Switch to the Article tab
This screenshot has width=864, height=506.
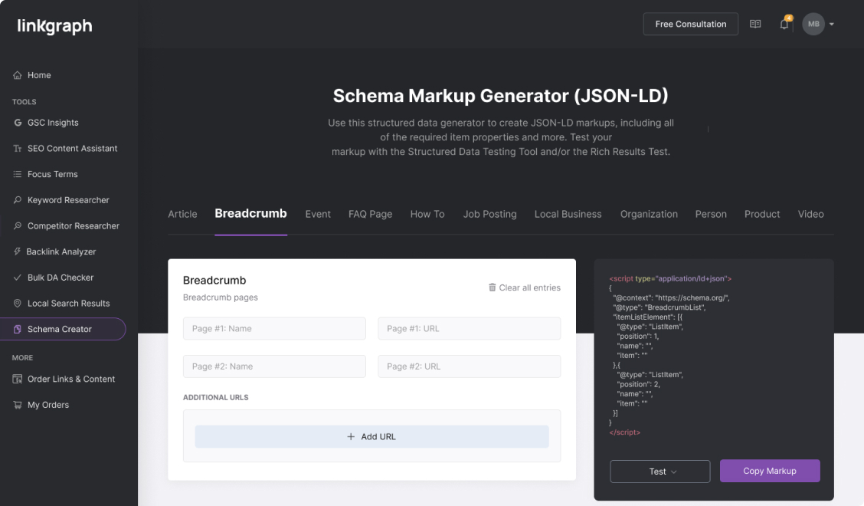pos(182,214)
